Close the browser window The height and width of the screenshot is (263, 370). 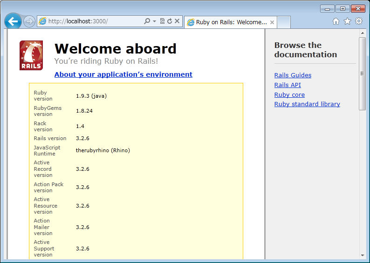[x=358, y=9]
